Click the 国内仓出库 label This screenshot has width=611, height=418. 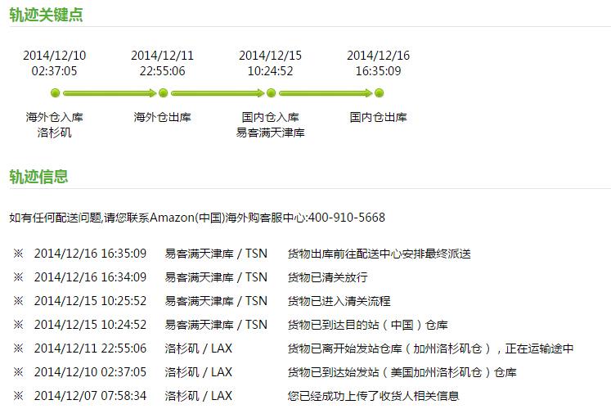(x=379, y=117)
